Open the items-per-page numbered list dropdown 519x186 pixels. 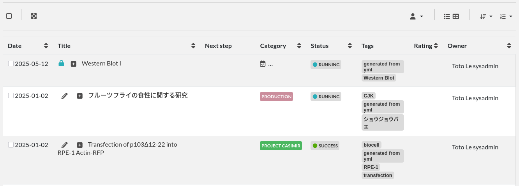tap(506, 16)
